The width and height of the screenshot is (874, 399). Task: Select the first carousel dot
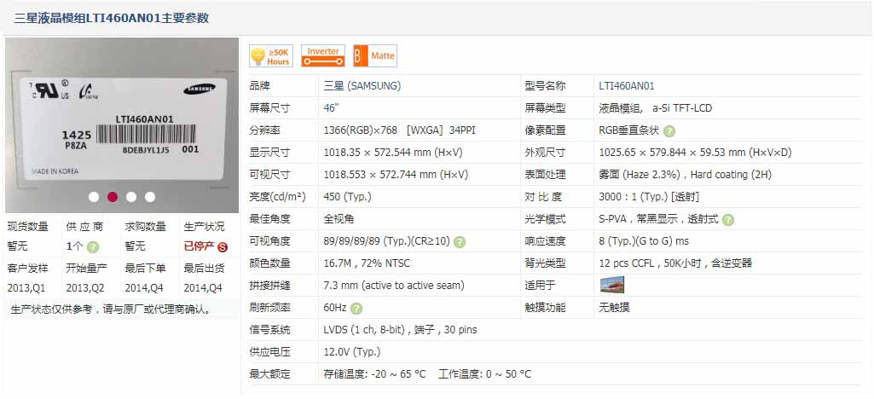coord(94,197)
